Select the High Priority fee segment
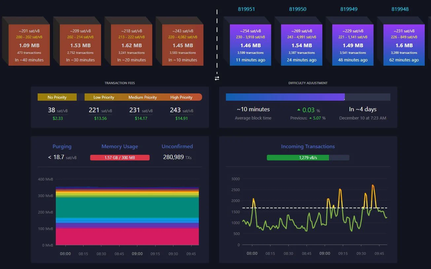 (181, 97)
